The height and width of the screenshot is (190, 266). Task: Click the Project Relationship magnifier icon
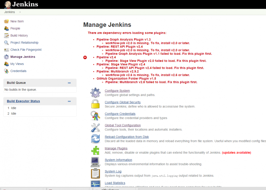(x=6, y=43)
